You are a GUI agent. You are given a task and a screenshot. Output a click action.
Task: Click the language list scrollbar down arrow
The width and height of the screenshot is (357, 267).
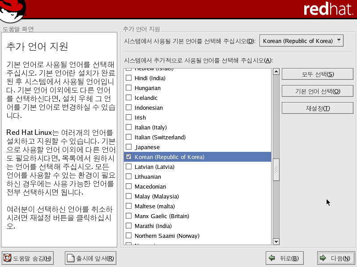pos(276,241)
